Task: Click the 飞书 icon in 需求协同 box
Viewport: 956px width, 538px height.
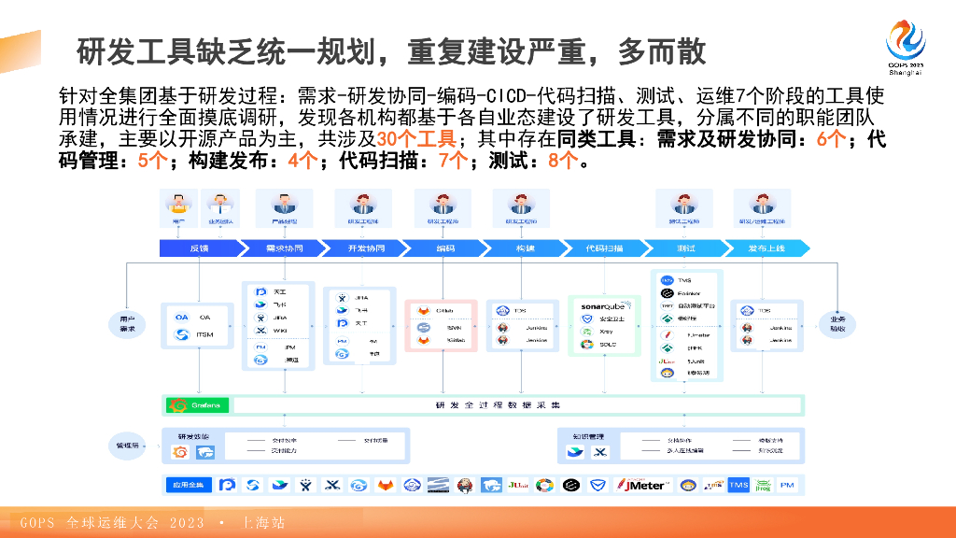Action: tap(261, 305)
